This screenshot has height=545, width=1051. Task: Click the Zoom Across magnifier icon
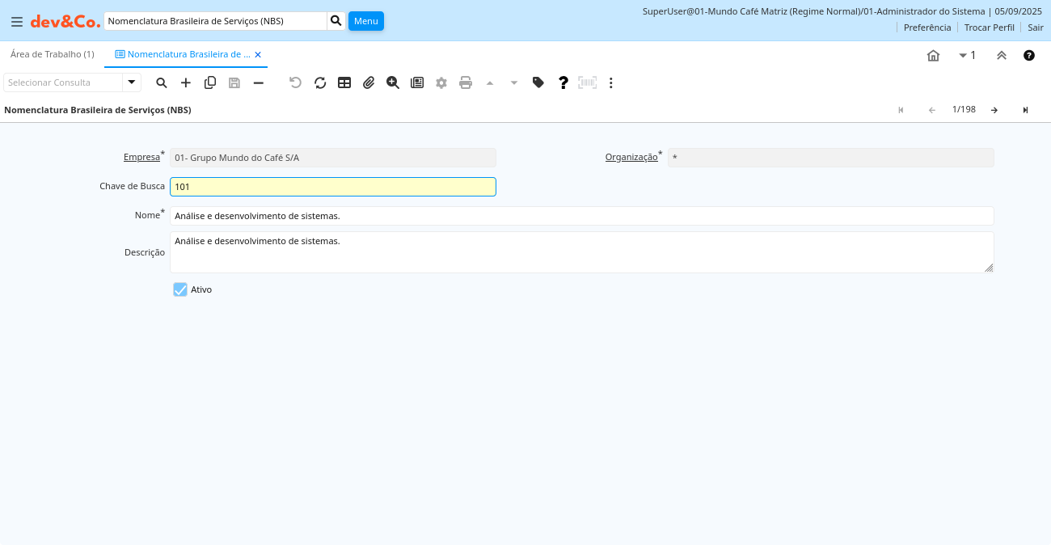point(393,82)
